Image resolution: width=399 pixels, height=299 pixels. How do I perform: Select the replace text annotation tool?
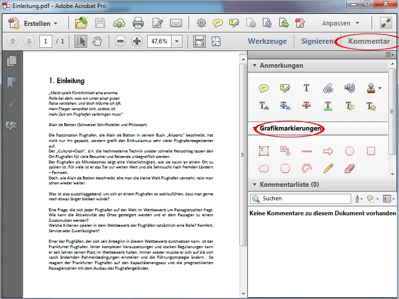coord(285,106)
